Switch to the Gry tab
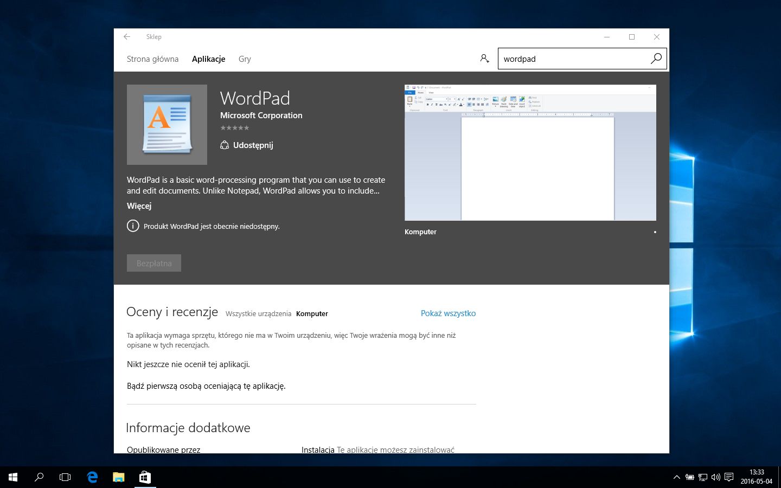Screen dimensions: 781x488 [x=245, y=59]
